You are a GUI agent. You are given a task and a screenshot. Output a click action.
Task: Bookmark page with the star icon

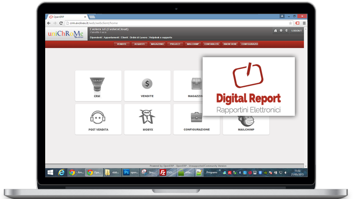pos(290,23)
